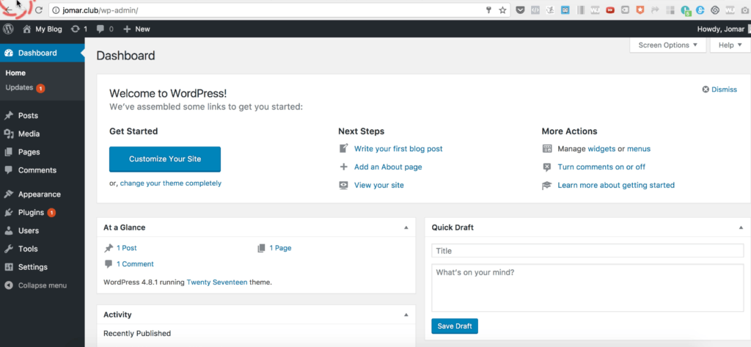Image resolution: width=751 pixels, height=347 pixels.
Task: Collapse the admin menu
Action: (x=42, y=285)
